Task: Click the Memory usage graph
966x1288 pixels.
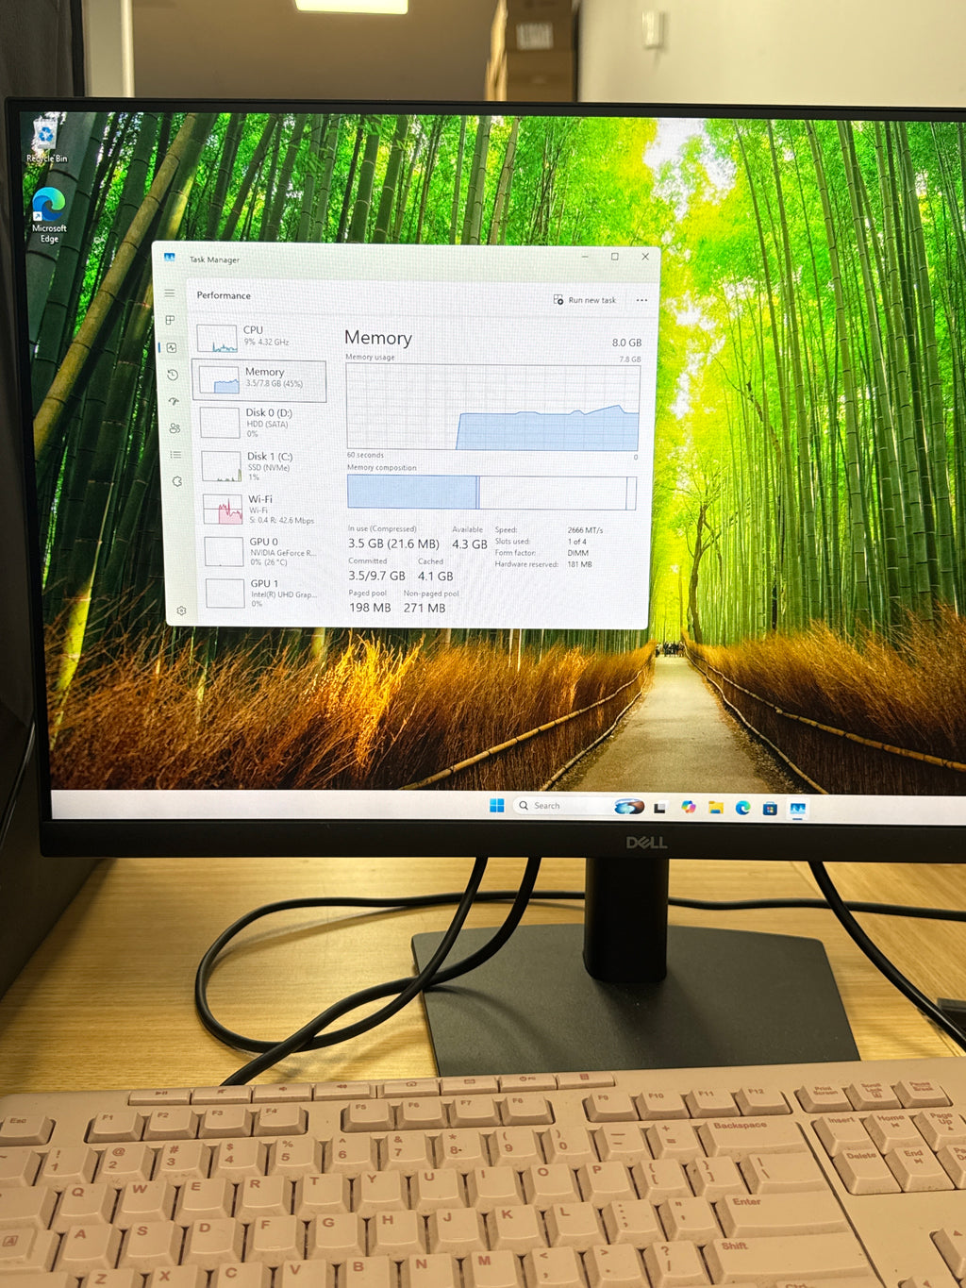Action: [492, 408]
